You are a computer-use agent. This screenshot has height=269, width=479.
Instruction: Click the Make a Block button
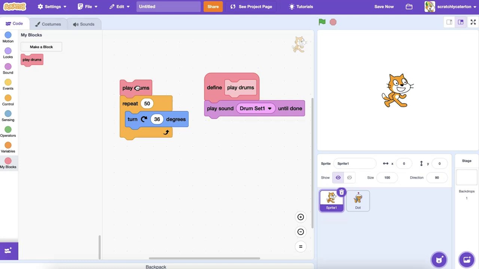41,47
